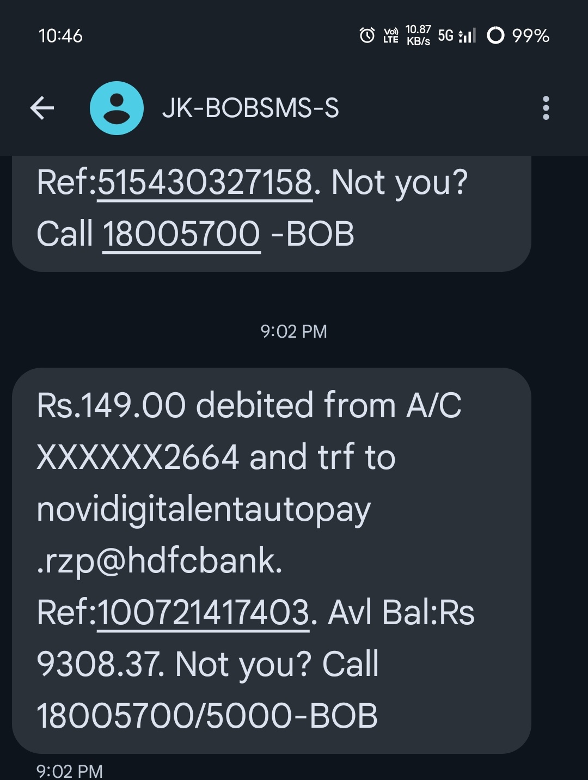Open reference number 515430327158 link

[x=205, y=182]
